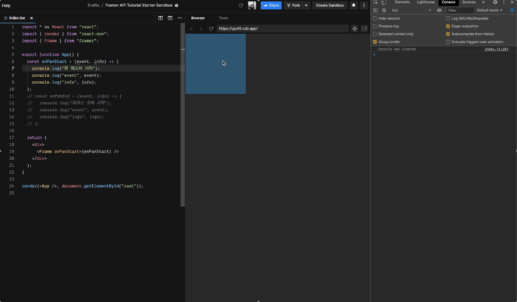This screenshot has width=517, height=302.
Task: Show more DevTools tabs chevron
Action: point(483,2)
